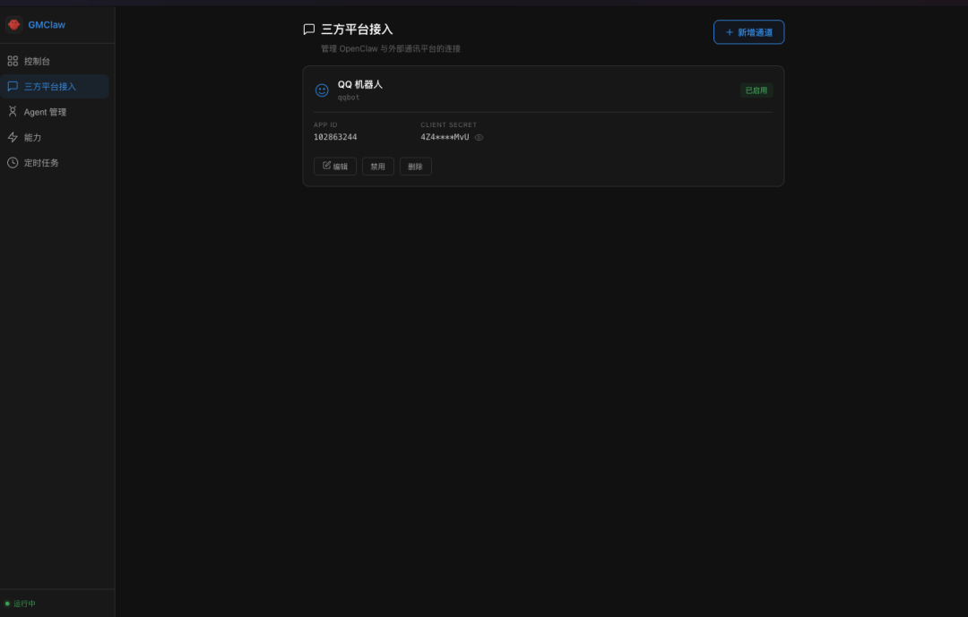Click the App ID value 102863244
The width and height of the screenshot is (968, 617).
(335, 137)
